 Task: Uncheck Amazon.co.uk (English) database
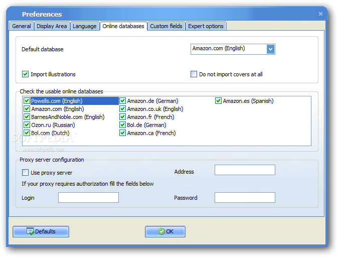click(x=123, y=109)
